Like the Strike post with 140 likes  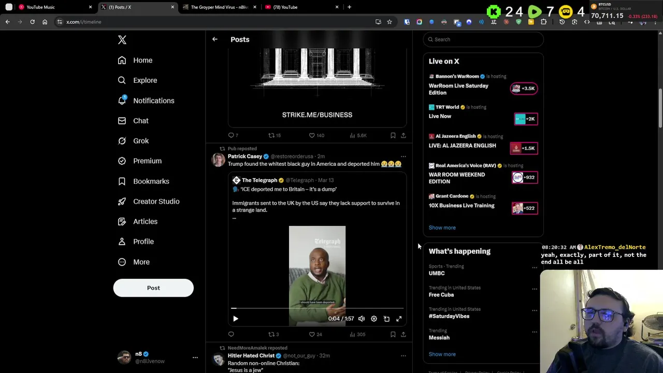(x=316, y=135)
